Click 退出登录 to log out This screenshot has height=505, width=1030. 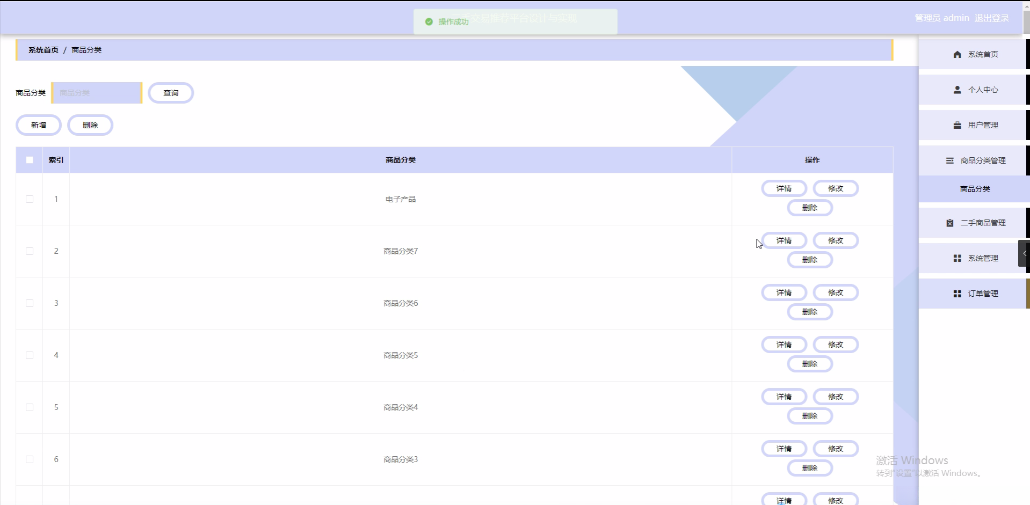[x=991, y=18]
